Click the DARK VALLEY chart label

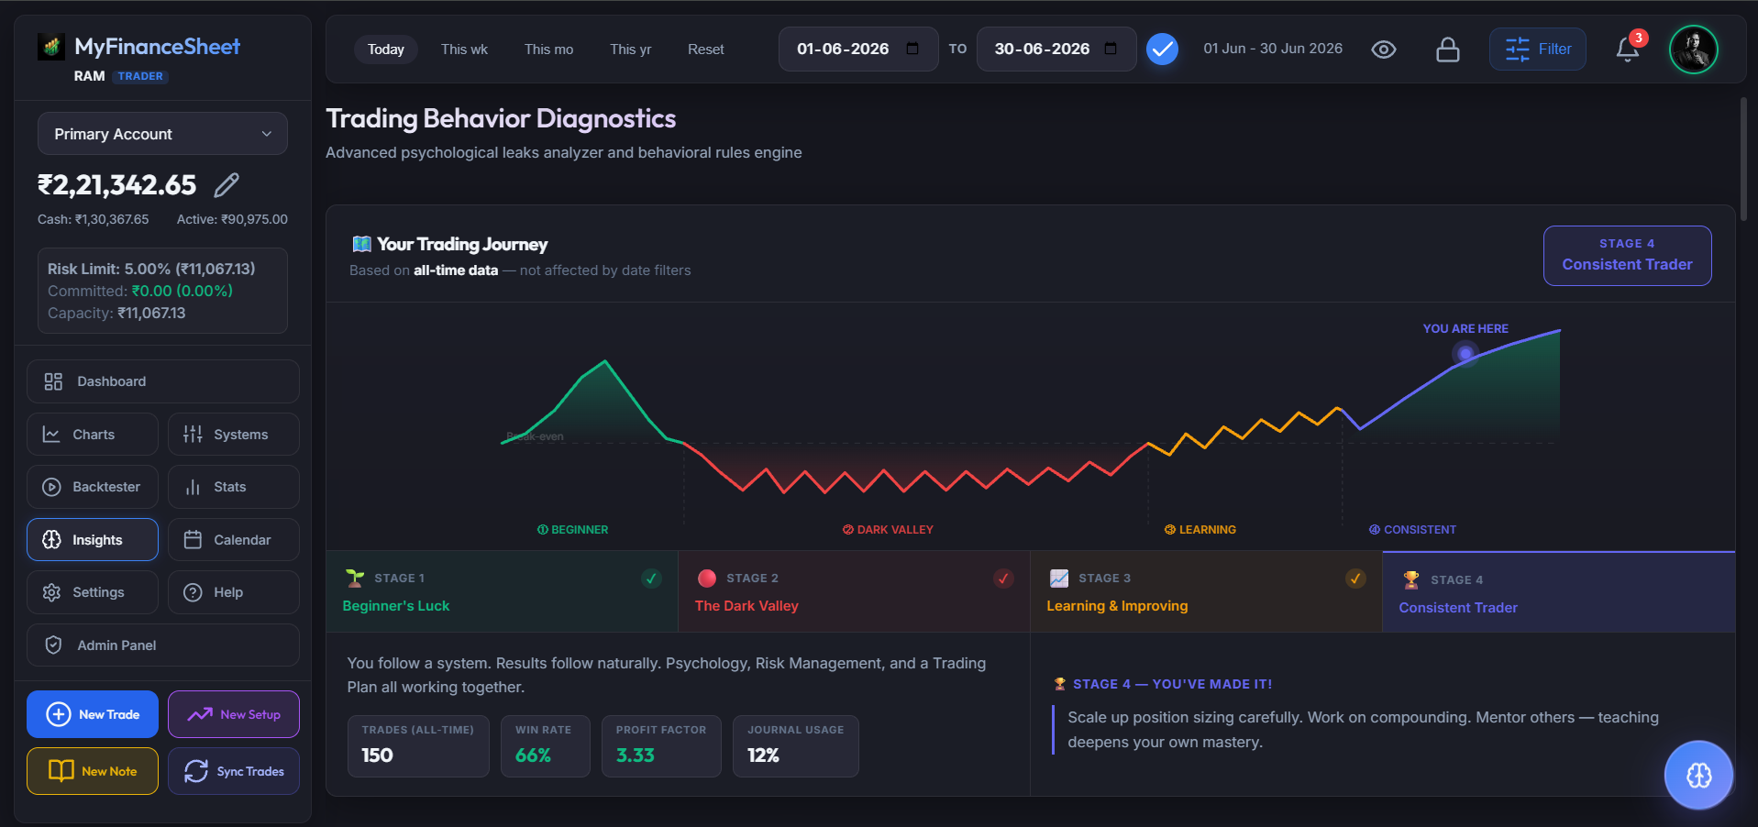[888, 530]
